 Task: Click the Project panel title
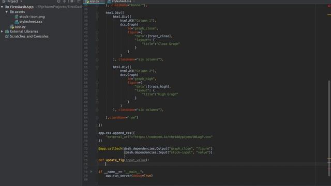[x=12, y=1]
